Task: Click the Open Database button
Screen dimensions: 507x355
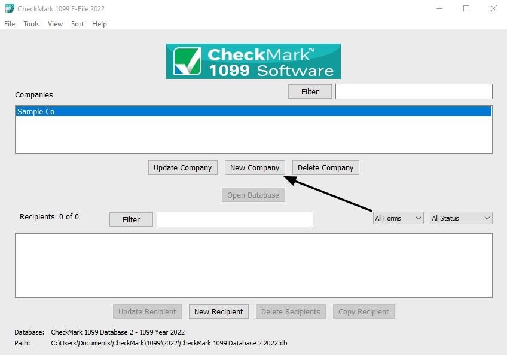Action: click(253, 195)
